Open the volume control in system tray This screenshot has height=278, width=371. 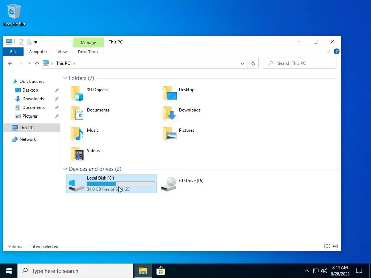coord(324,271)
